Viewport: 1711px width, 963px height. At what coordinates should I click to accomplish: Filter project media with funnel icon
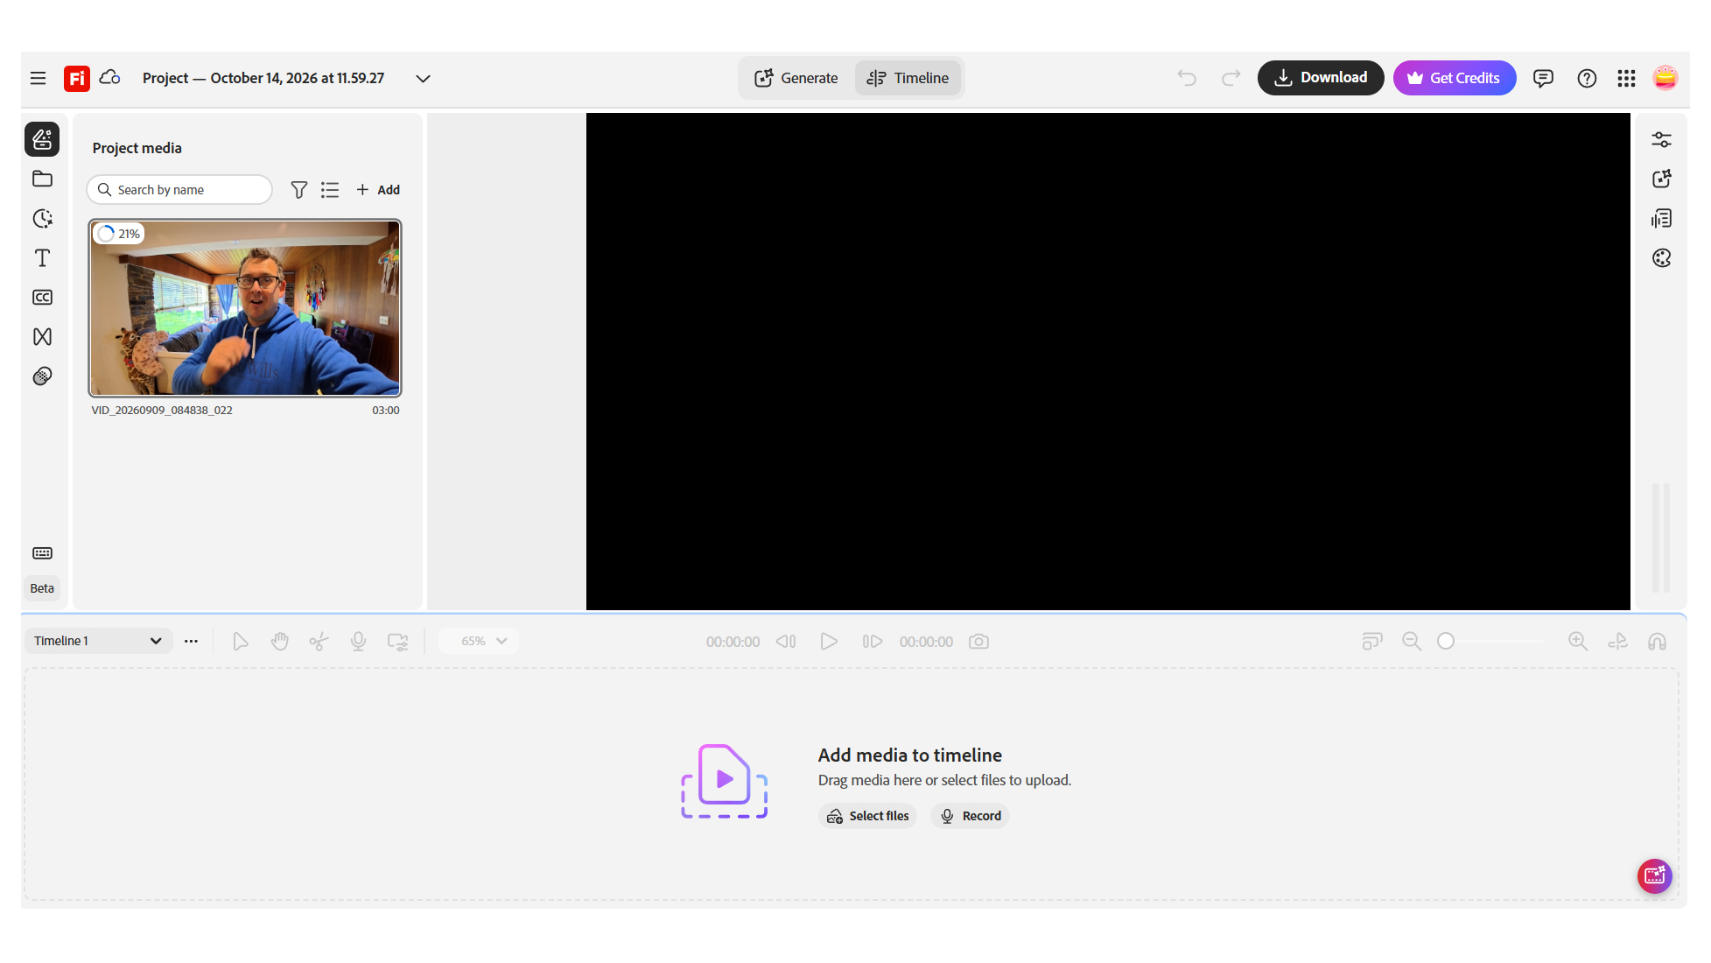pyautogui.click(x=298, y=189)
